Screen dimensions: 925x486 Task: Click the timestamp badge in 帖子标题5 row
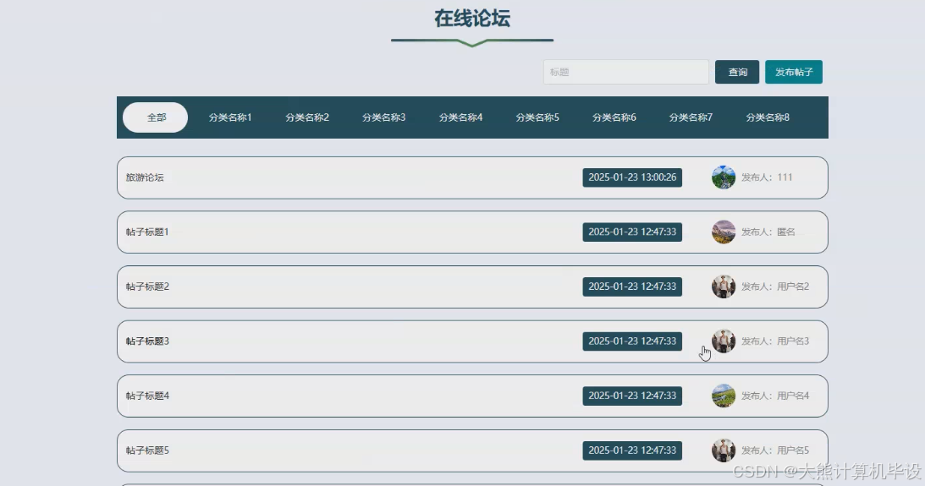point(632,450)
